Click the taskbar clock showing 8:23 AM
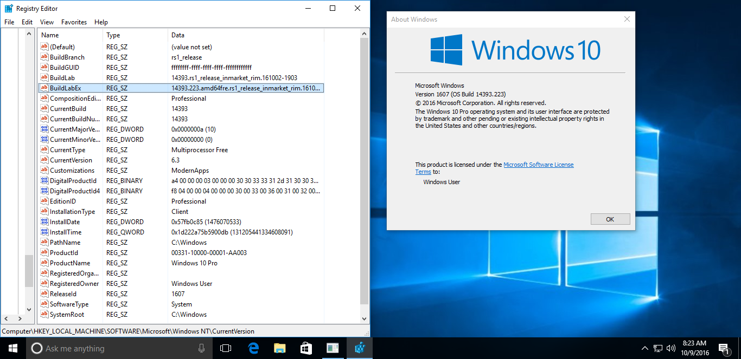741x359 pixels. click(x=695, y=348)
